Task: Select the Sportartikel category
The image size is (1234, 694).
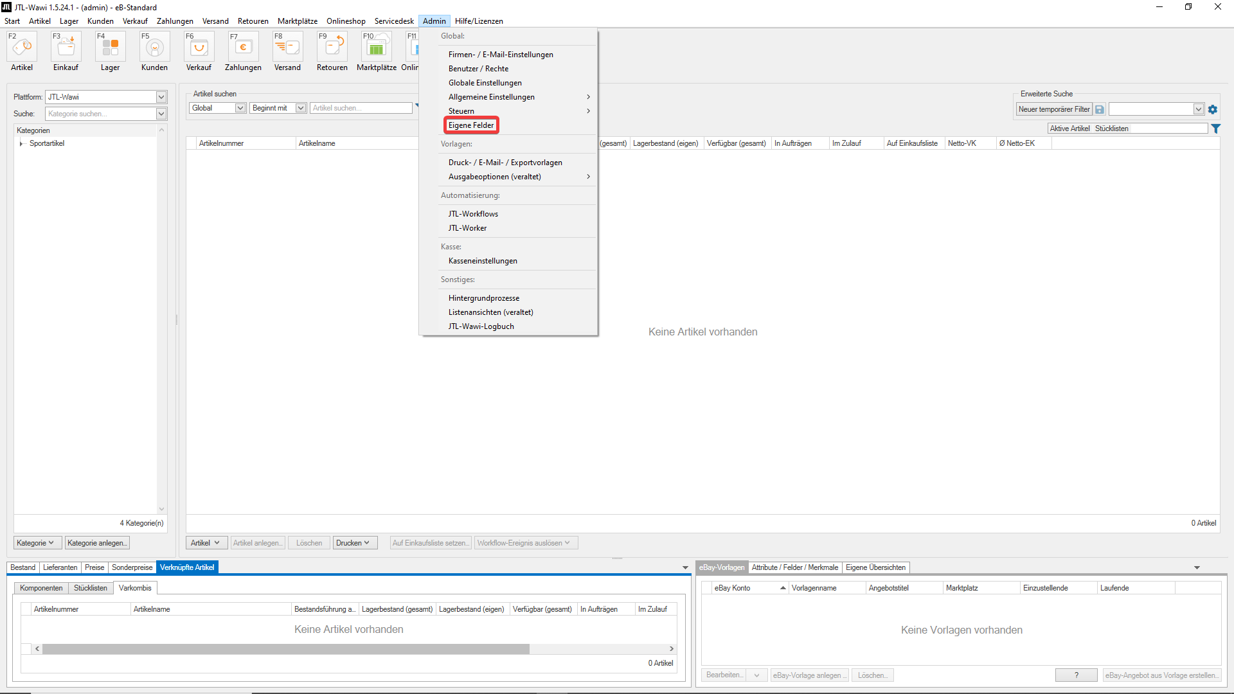Action: point(47,143)
